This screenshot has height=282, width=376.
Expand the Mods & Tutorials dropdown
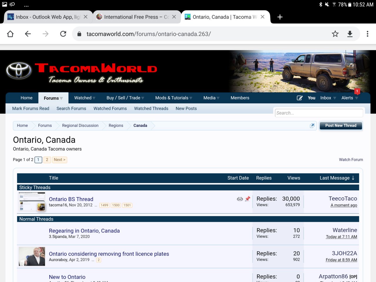pos(191,98)
